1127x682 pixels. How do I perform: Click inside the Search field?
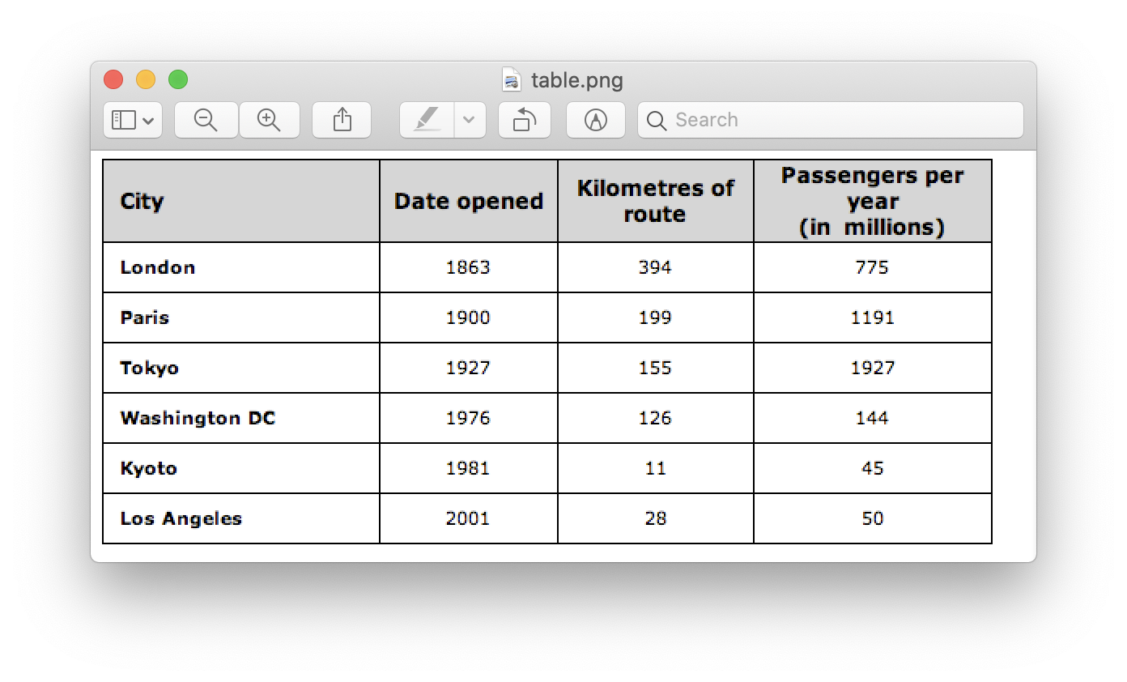(x=831, y=120)
